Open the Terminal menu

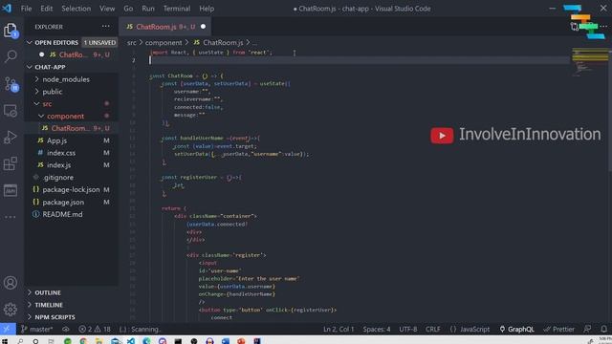click(177, 9)
